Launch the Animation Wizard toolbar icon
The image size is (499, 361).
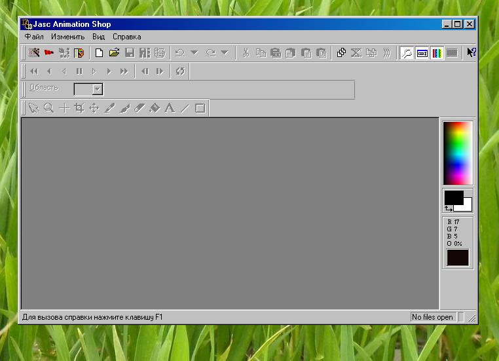click(x=34, y=53)
